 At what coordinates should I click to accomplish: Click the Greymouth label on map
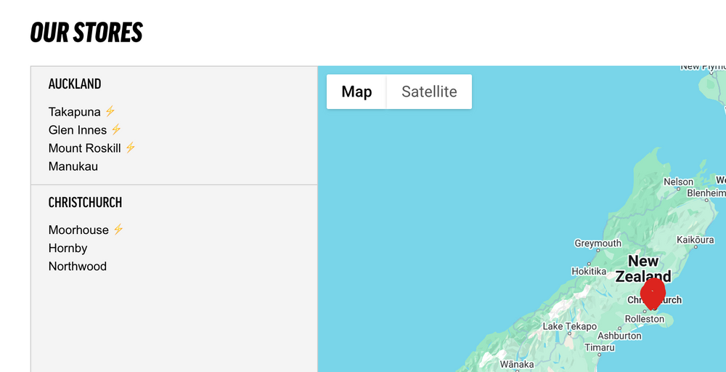tap(597, 243)
